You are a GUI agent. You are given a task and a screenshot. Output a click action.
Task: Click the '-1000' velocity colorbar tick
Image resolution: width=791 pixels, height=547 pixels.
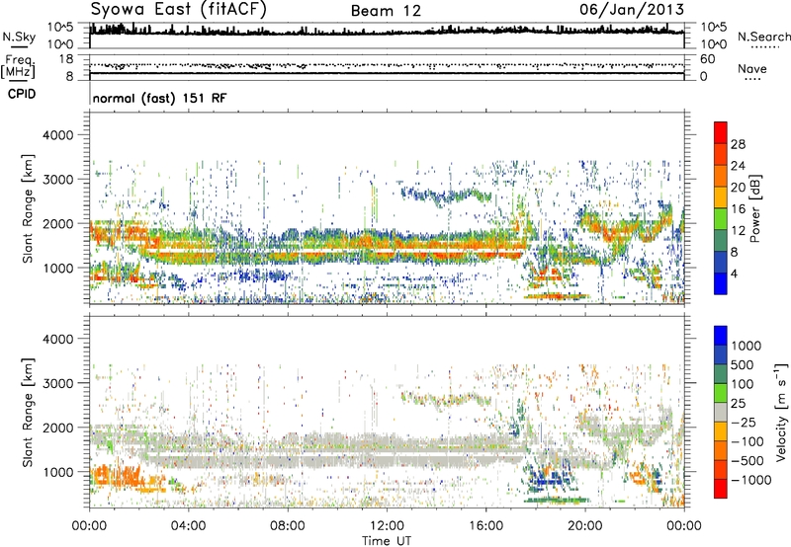click(x=751, y=480)
